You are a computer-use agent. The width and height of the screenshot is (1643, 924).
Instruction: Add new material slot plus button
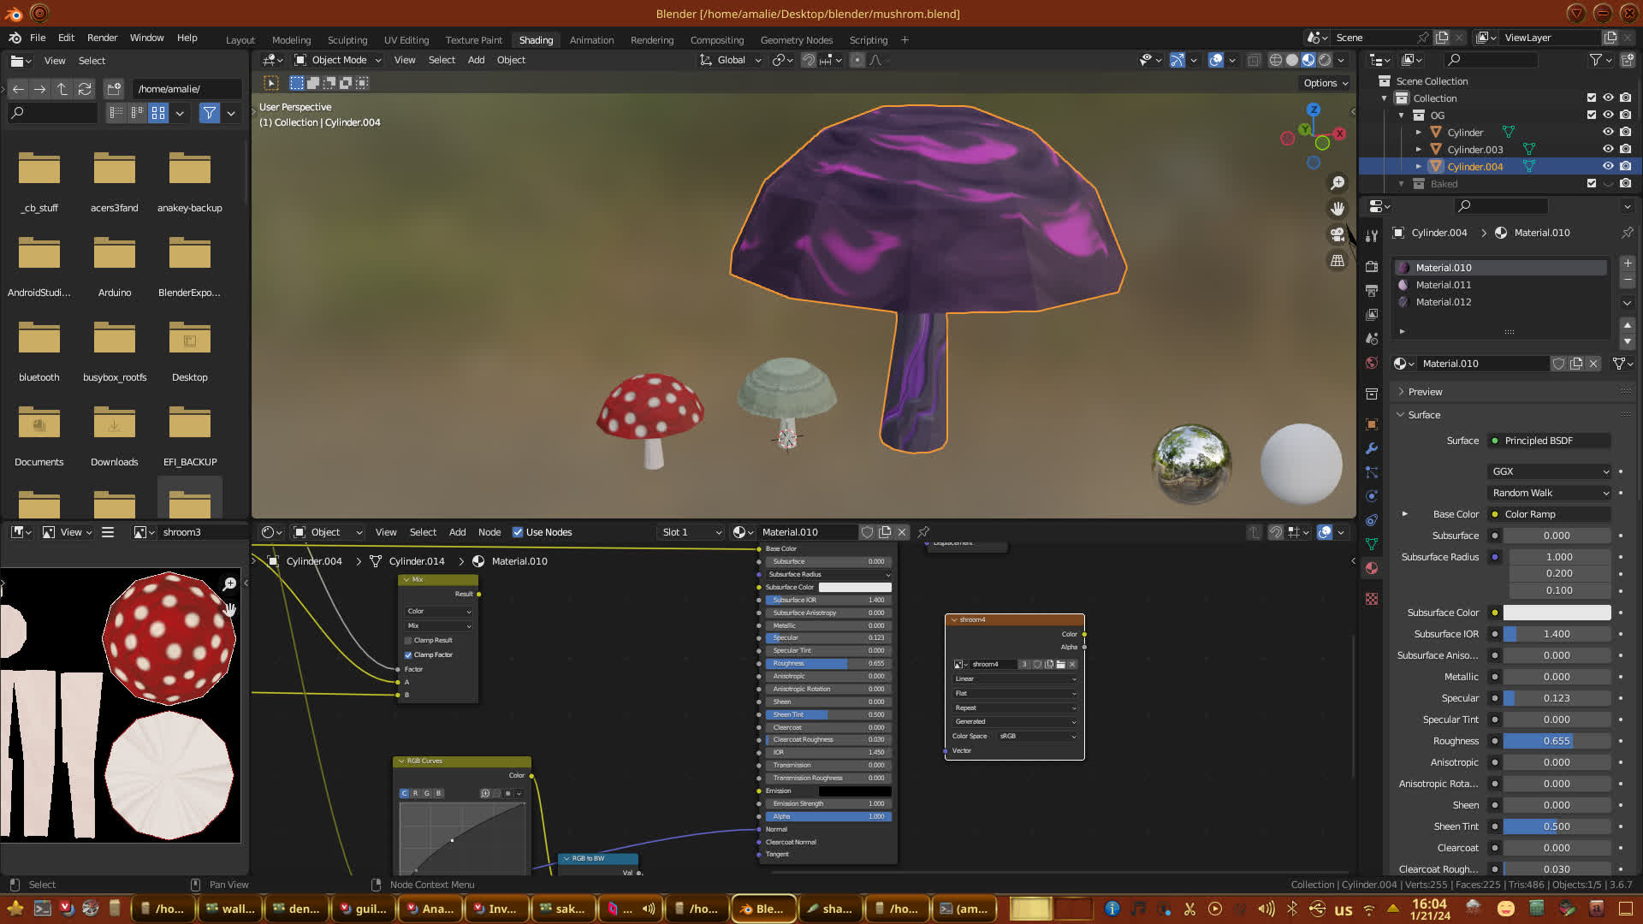point(1628,264)
